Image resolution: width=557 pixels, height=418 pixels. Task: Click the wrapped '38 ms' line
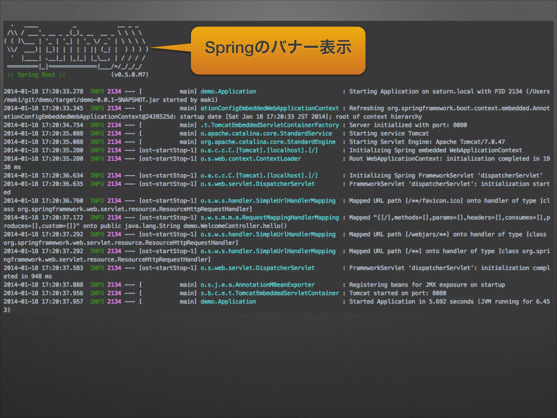pos(12,167)
